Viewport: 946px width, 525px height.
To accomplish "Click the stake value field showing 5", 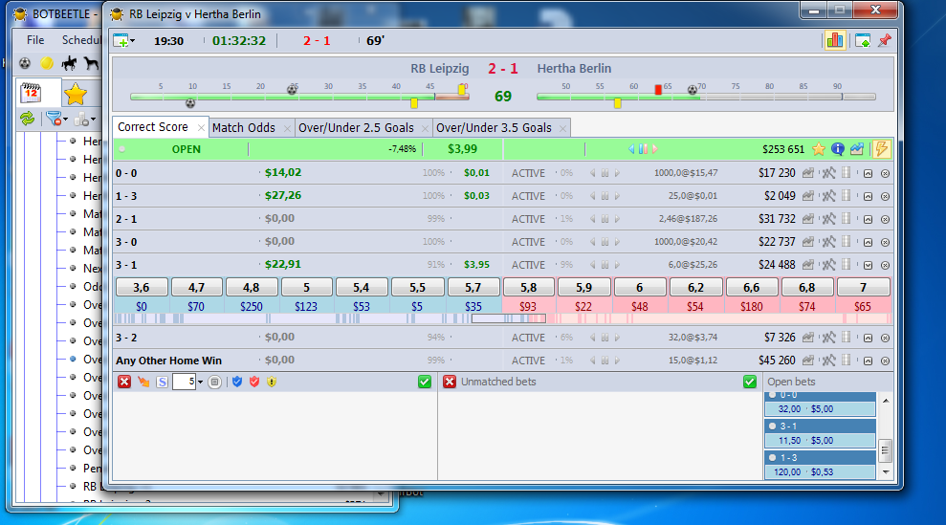I will 184,382.
